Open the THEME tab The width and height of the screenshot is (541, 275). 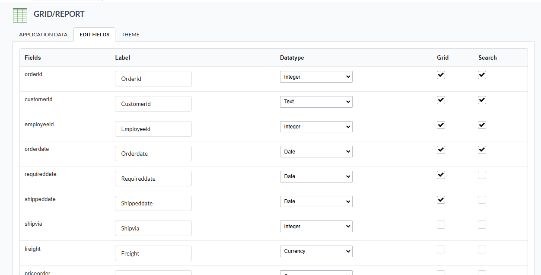point(130,35)
